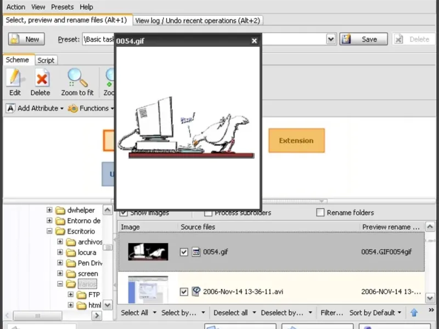Viewport: 439px width, 329px height.
Task: Expand the screen folder
Action: [60, 273]
